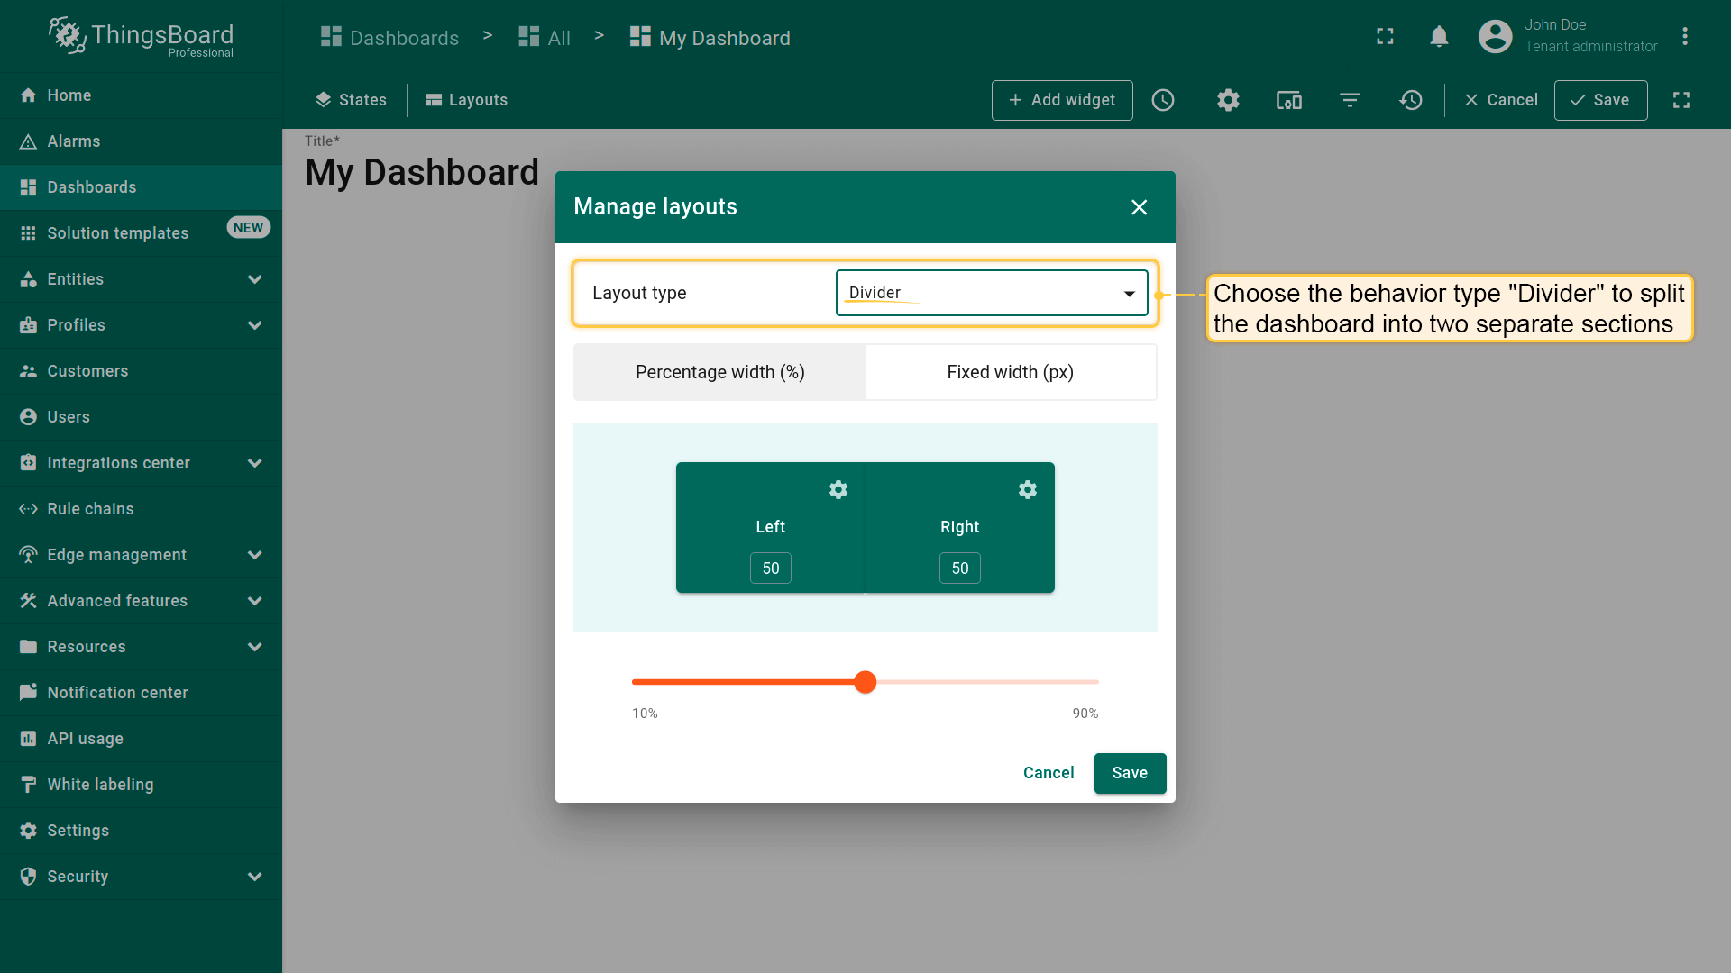Viewport: 1731px width, 973px height.
Task: Open the Rule chains menu item
Action: pos(90,509)
